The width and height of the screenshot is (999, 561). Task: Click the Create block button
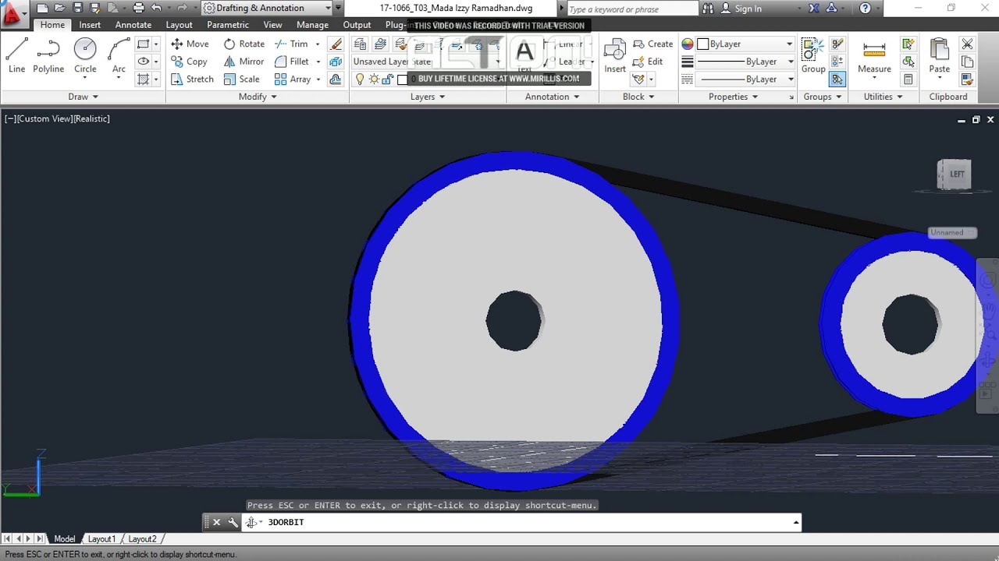652,44
